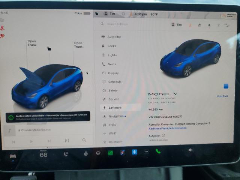
Task: Dismiss the audio system unavailable alert
Action: click(48, 117)
